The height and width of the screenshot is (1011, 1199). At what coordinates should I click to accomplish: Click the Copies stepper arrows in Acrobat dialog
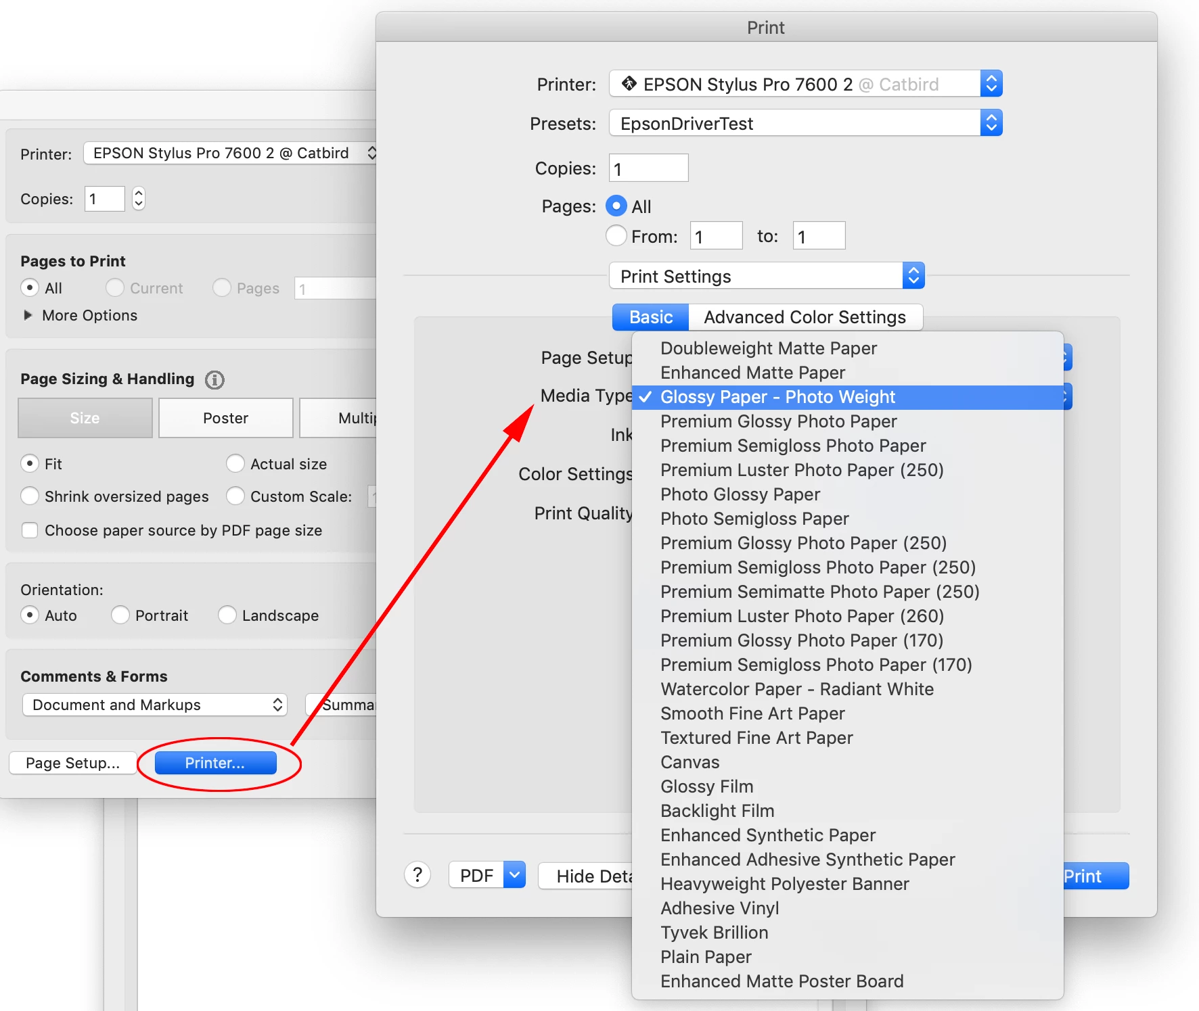[x=139, y=198]
